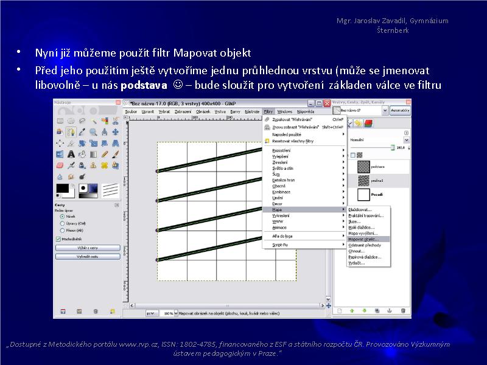Select the Návrh edit mode radio button

(x=62, y=217)
